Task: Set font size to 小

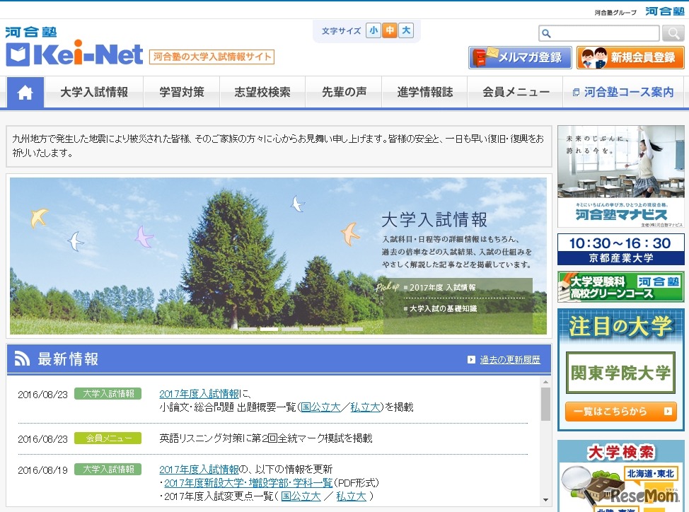Action: pos(374,31)
